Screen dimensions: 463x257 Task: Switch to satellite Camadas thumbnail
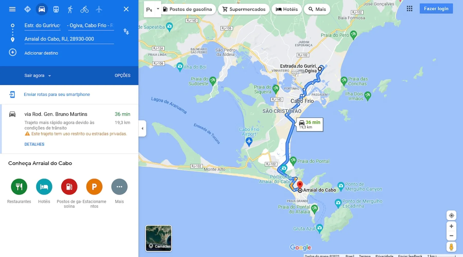[x=159, y=238]
